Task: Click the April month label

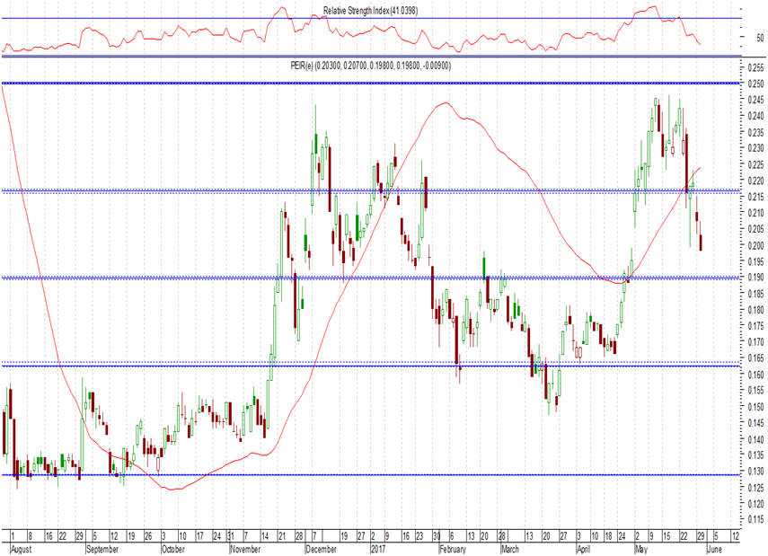Action: pos(583,547)
